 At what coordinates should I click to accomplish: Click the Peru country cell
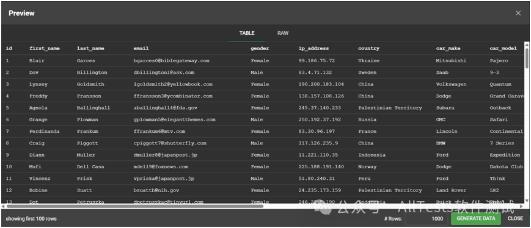pos(364,179)
